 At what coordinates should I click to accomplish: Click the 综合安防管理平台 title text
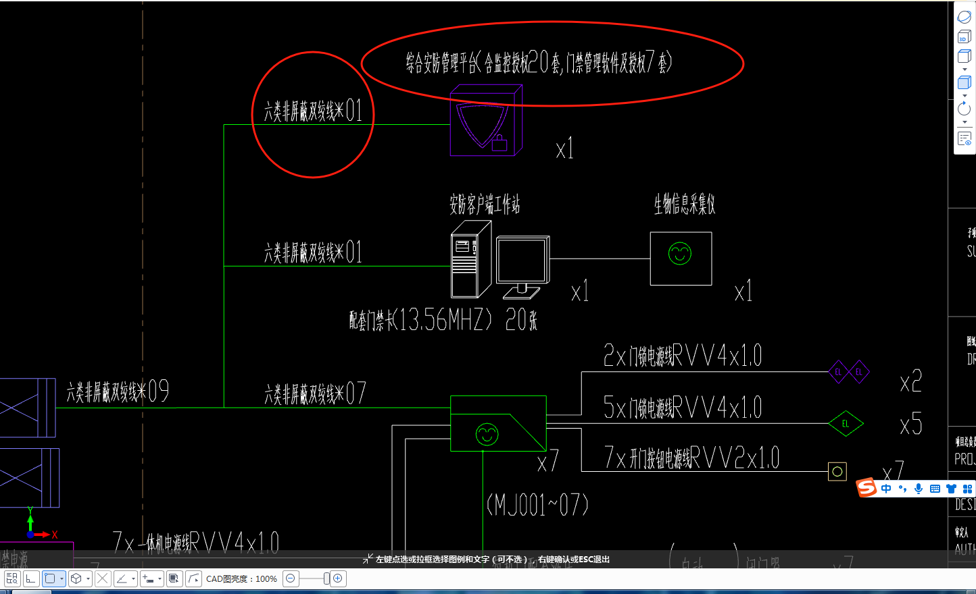pos(539,63)
